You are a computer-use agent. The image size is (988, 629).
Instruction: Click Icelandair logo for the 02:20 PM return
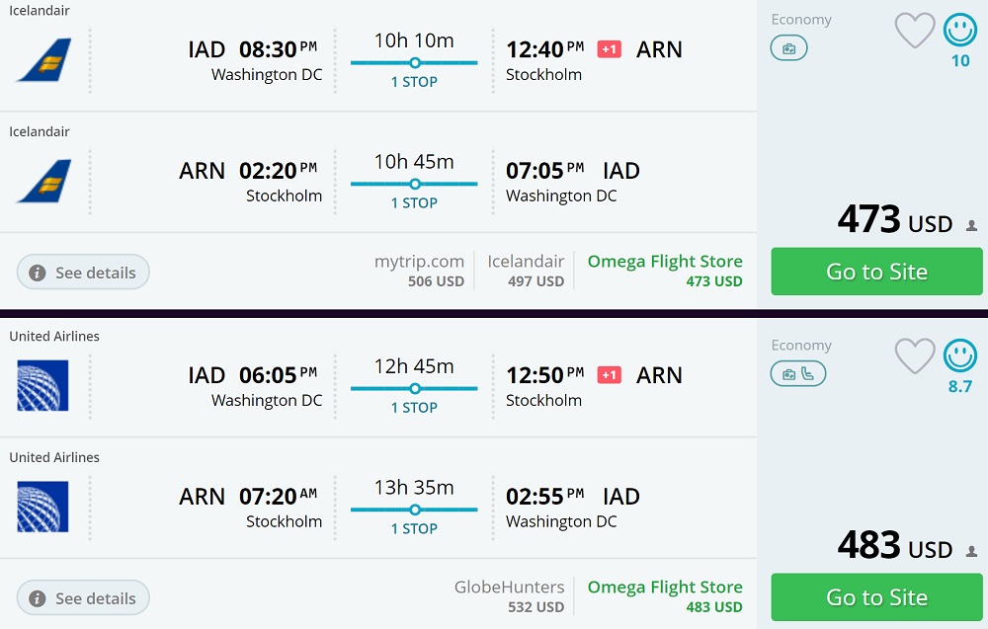[x=44, y=182]
